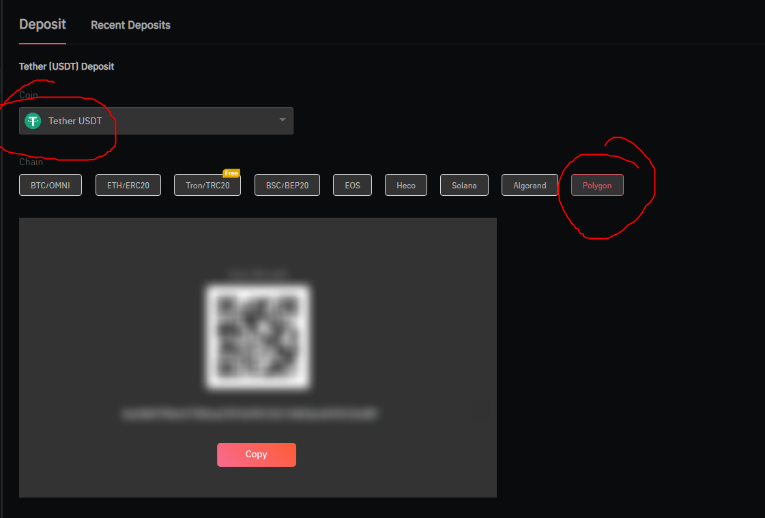The height and width of the screenshot is (518, 765).
Task: Choose the Heco chain
Action: pyautogui.click(x=406, y=186)
